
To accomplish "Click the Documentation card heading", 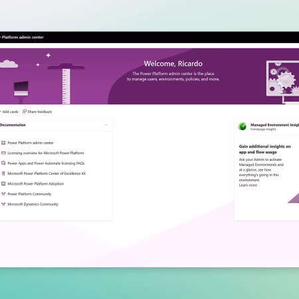I will [13, 125].
